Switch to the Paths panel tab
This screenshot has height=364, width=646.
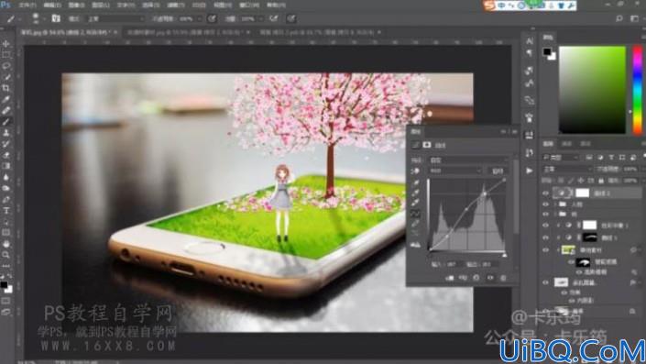click(586, 144)
